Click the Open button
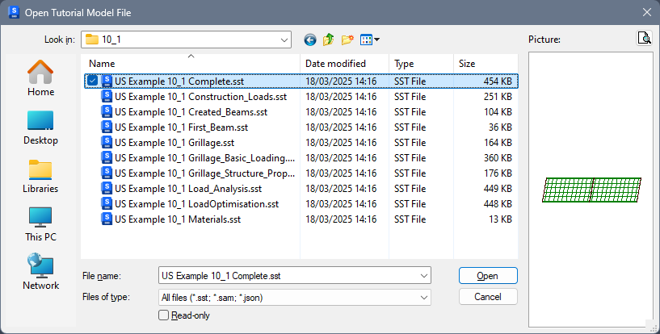 pos(488,276)
